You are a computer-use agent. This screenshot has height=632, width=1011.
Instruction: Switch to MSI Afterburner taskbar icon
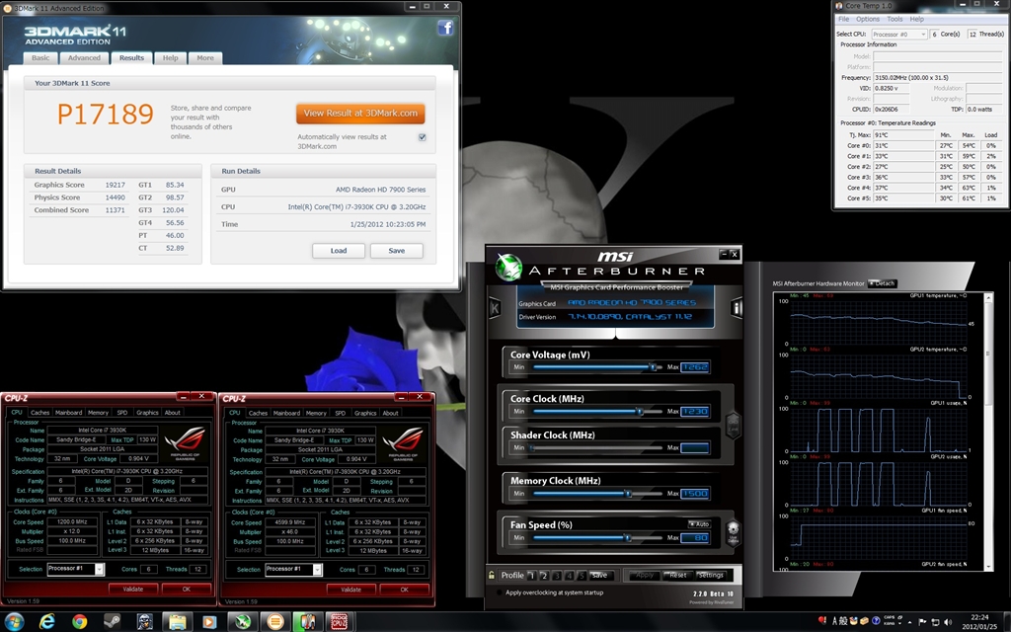point(243,622)
